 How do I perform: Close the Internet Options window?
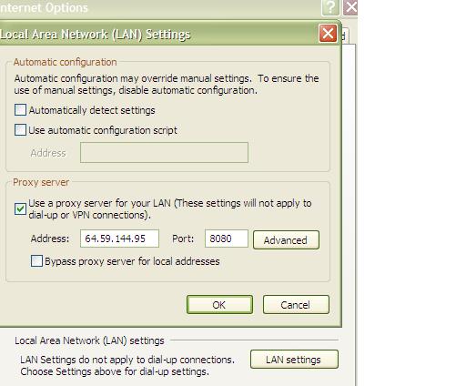(350, 7)
